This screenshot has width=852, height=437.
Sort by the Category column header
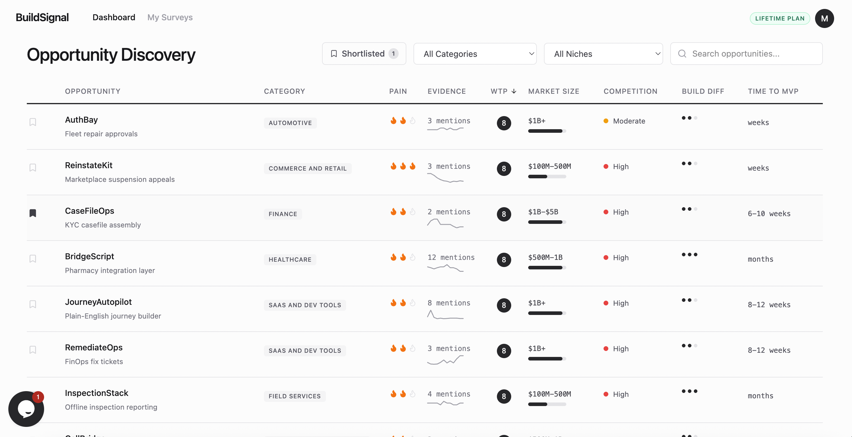coord(284,91)
